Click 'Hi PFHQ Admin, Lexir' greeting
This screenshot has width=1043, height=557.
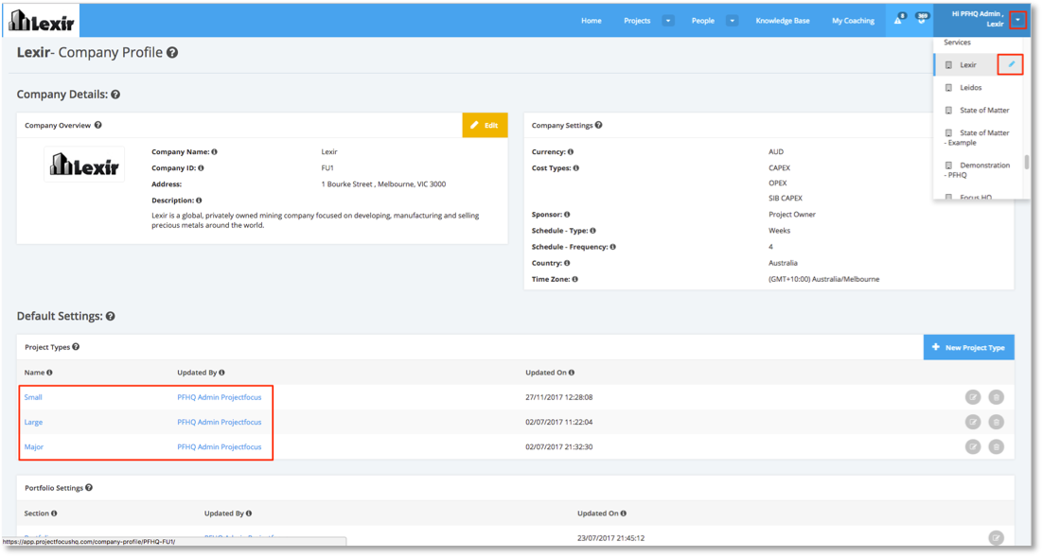(977, 19)
